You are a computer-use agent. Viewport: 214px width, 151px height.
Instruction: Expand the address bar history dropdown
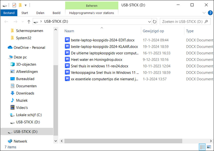(149, 22)
